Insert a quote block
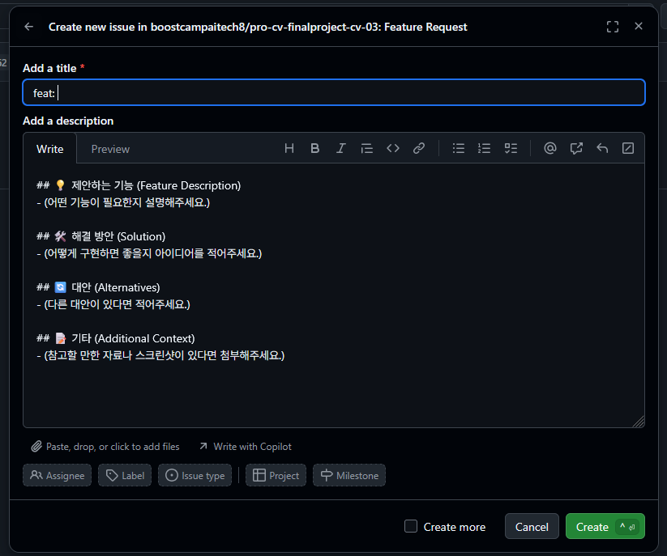 coord(366,148)
